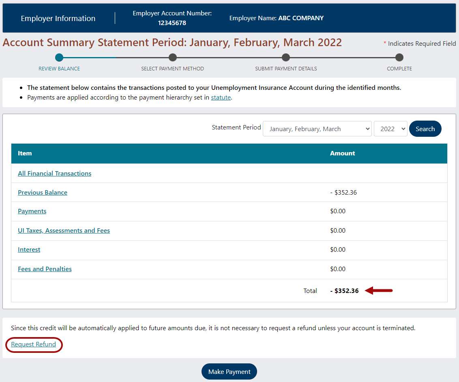Click the Item column header
The height and width of the screenshot is (382, 459).
click(25, 153)
